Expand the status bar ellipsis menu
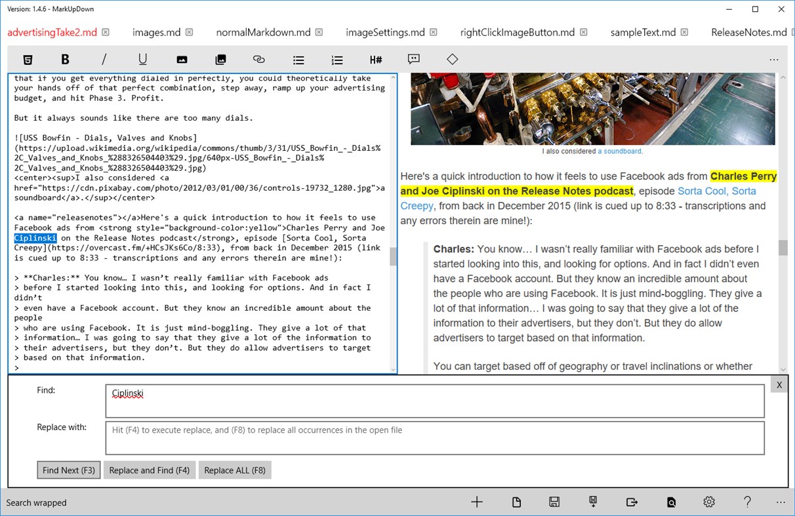This screenshot has width=795, height=516. click(x=780, y=502)
